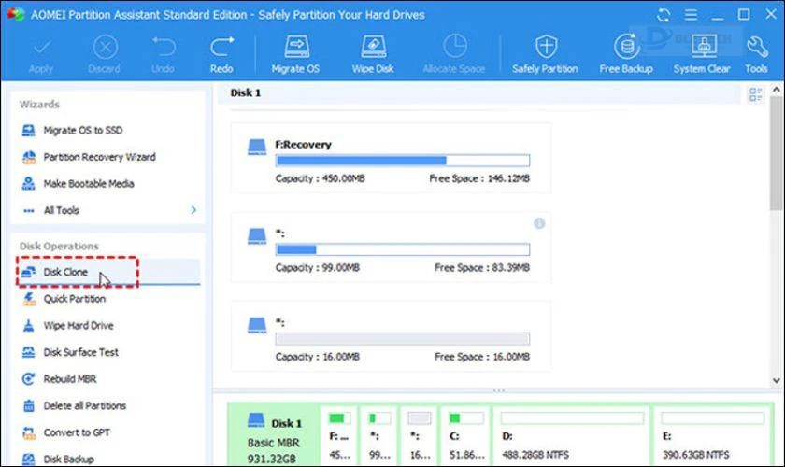
Task: Click the AOMEI app logo icon
Action: (15, 14)
